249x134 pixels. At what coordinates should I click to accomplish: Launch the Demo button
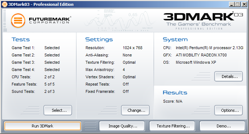[222, 126]
